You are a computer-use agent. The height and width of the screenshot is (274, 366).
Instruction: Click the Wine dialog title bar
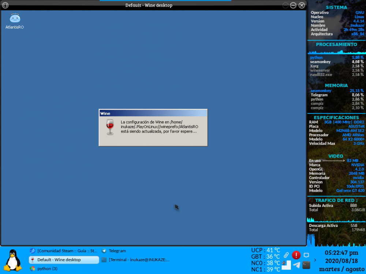point(153,113)
